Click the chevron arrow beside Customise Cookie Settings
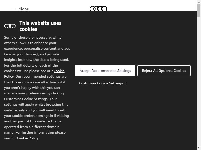The width and height of the screenshot is (201, 150). click(x=126, y=83)
